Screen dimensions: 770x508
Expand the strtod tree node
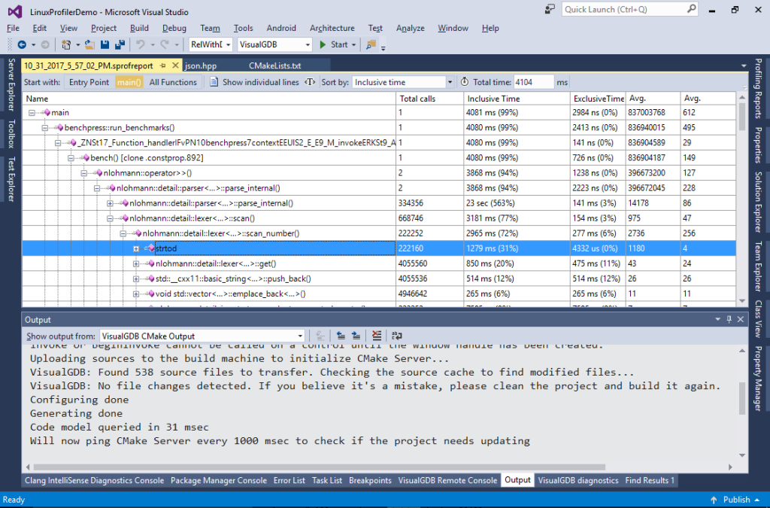(138, 248)
